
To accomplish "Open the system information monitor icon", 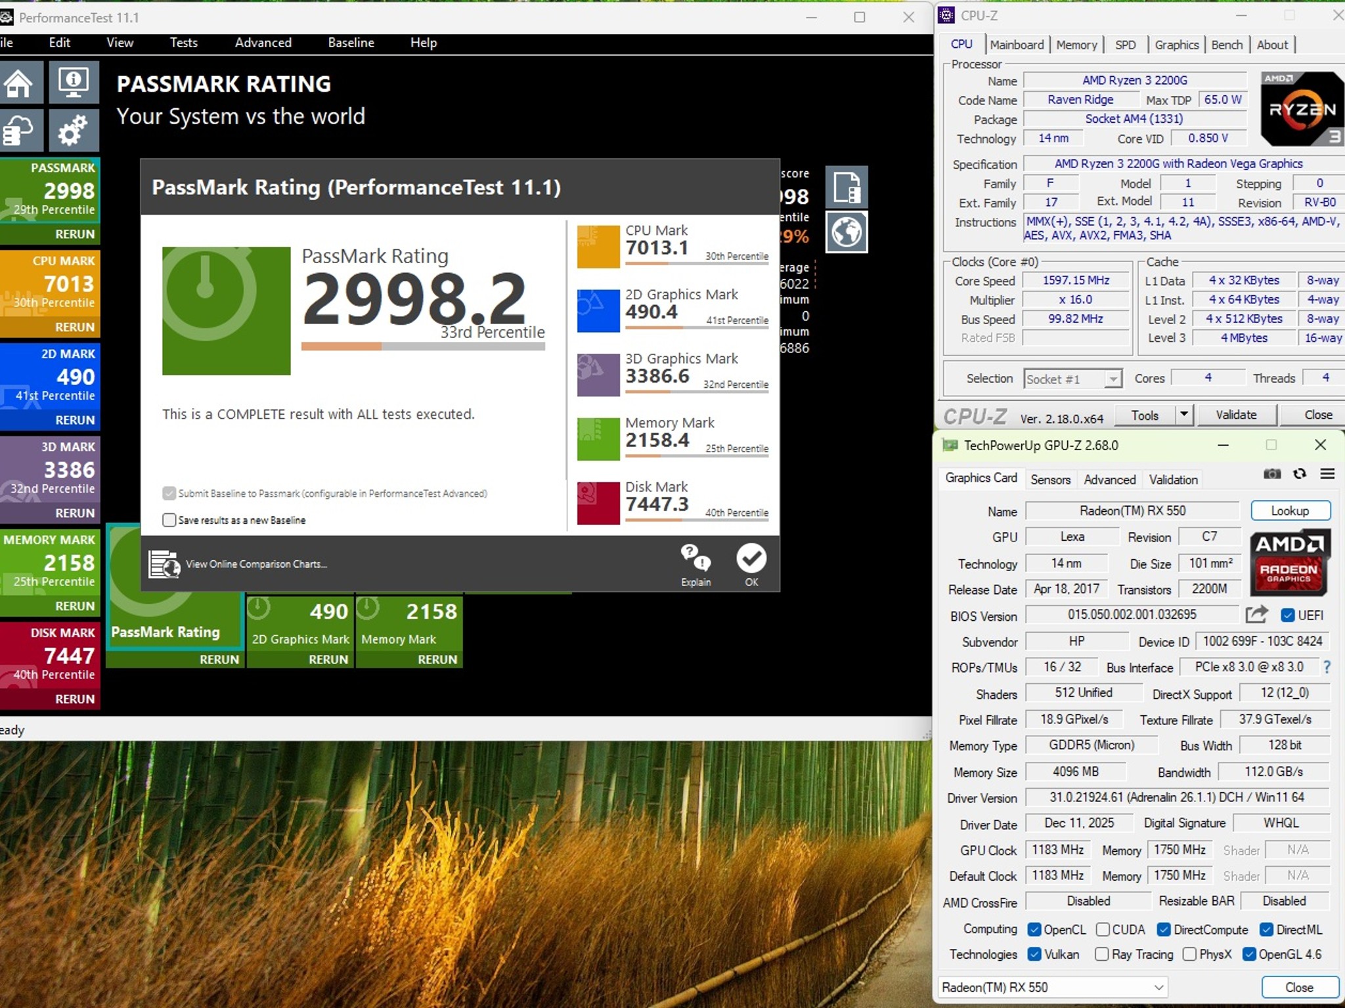I will coord(74,83).
